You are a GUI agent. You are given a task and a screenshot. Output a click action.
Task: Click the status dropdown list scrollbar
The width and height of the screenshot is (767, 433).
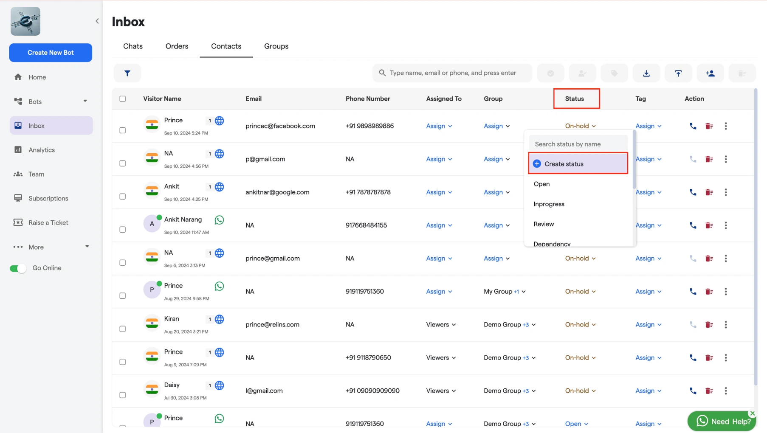634,160
